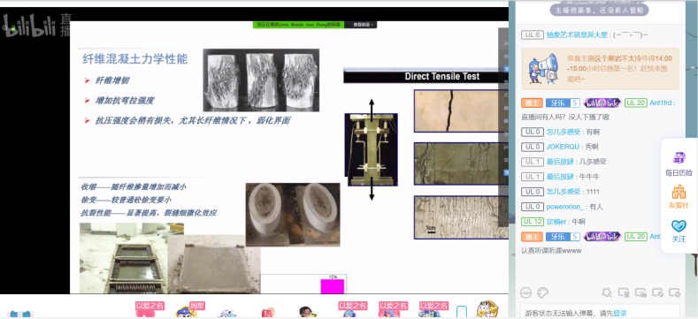This screenshot has width=698, height=319.
Task: Open chat display settings gear icon
Action: (x=675, y=292)
